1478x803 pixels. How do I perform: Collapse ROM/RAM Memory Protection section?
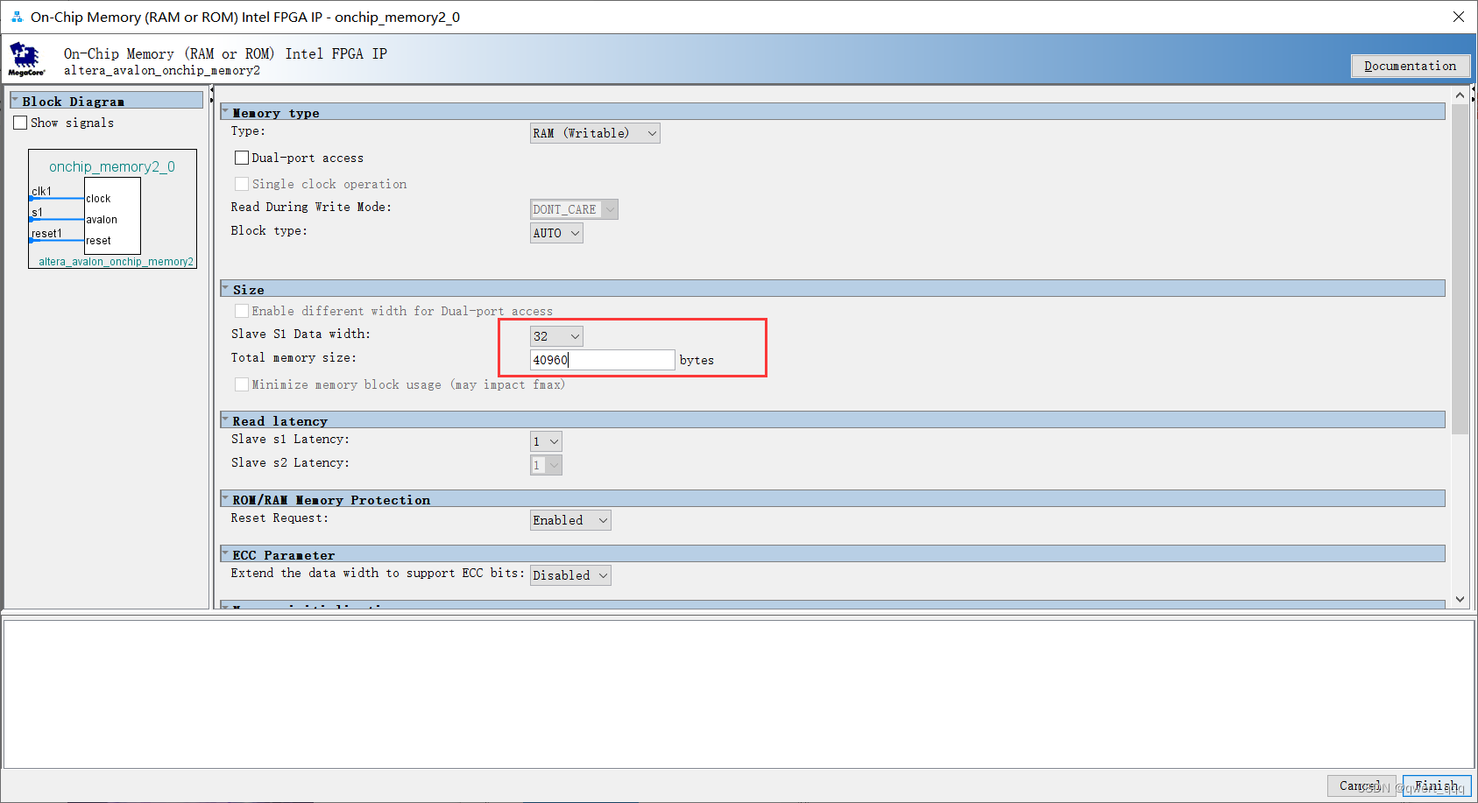[x=225, y=499]
